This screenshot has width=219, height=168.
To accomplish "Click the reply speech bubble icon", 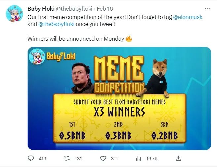I will pyautogui.click(x=31, y=159).
